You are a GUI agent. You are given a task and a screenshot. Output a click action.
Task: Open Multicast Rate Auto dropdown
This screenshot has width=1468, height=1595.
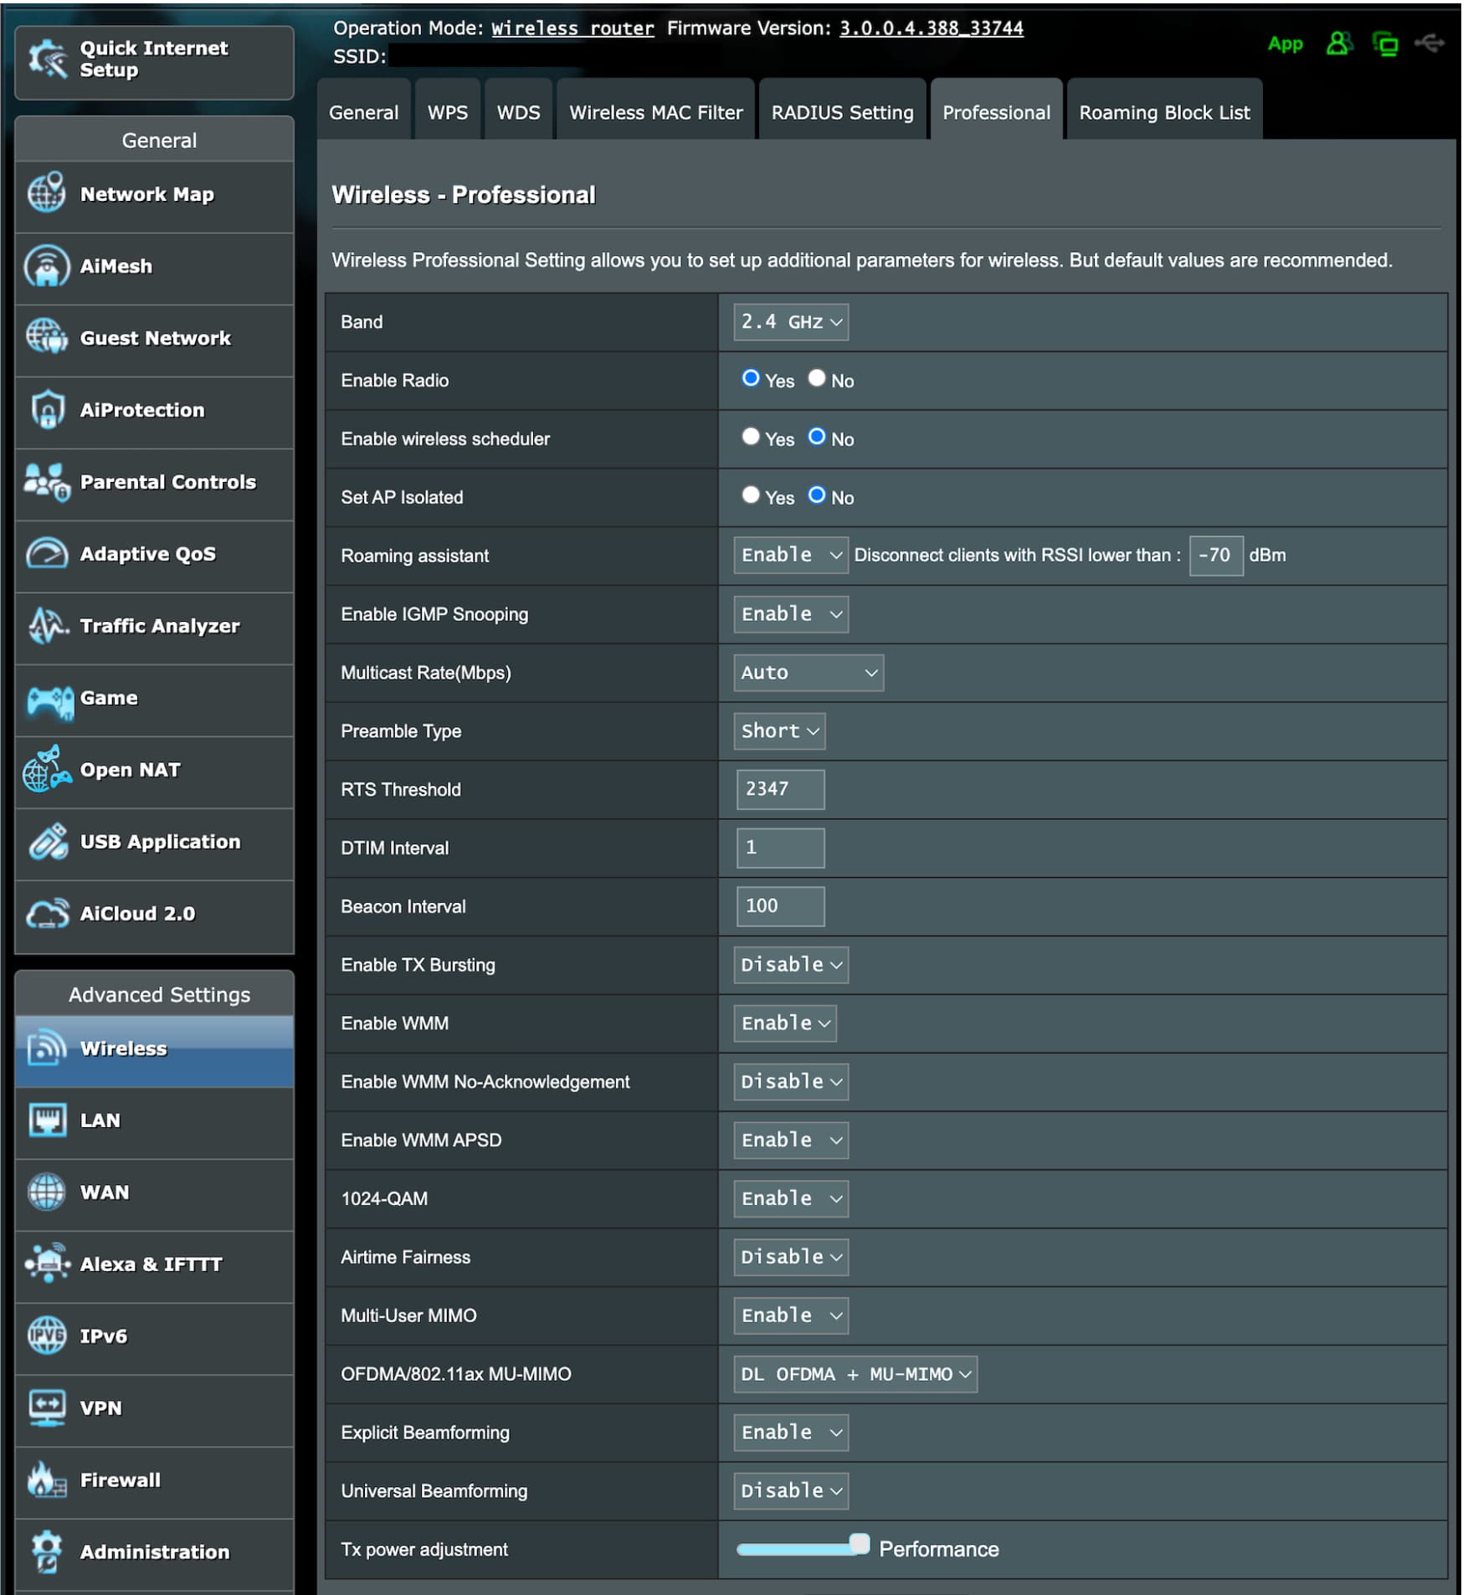[808, 673]
